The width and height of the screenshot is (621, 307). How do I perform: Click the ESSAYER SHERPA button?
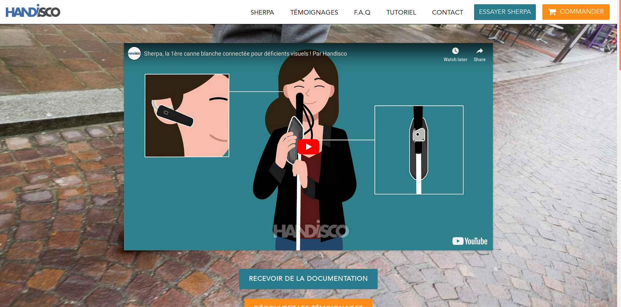[505, 12]
